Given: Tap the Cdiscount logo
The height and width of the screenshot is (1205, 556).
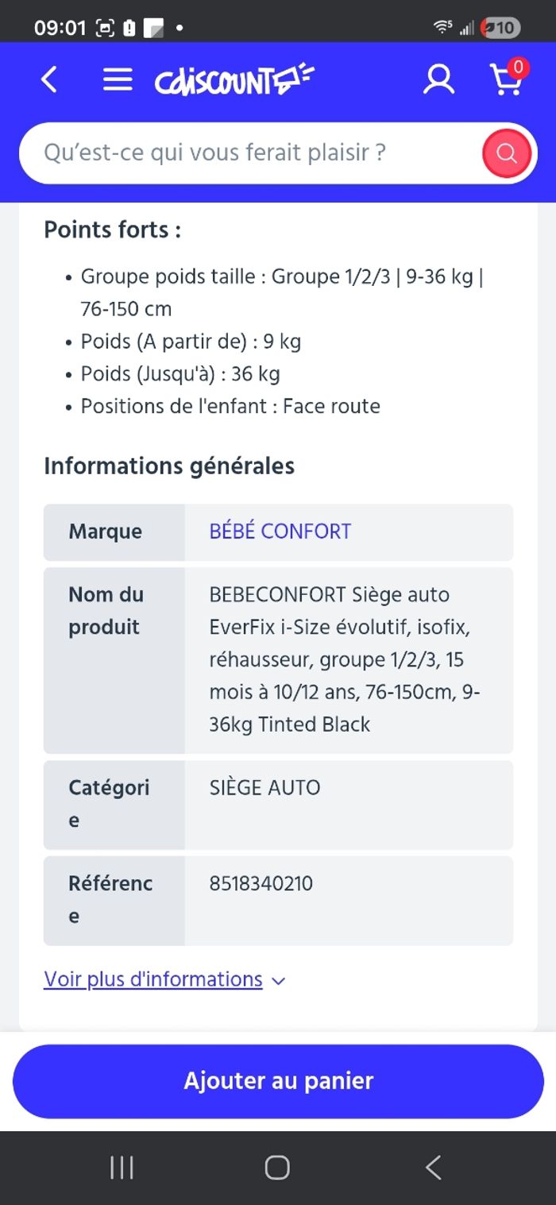Looking at the screenshot, I should pyautogui.click(x=234, y=80).
